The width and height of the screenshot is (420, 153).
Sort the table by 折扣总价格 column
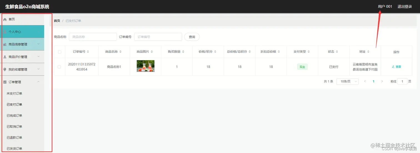tap(279, 52)
